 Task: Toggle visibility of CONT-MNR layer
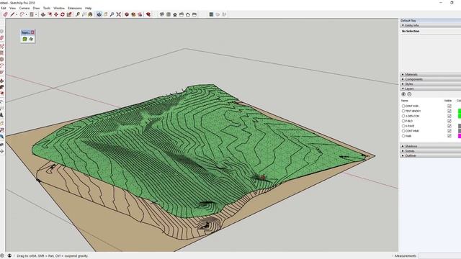click(x=449, y=131)
